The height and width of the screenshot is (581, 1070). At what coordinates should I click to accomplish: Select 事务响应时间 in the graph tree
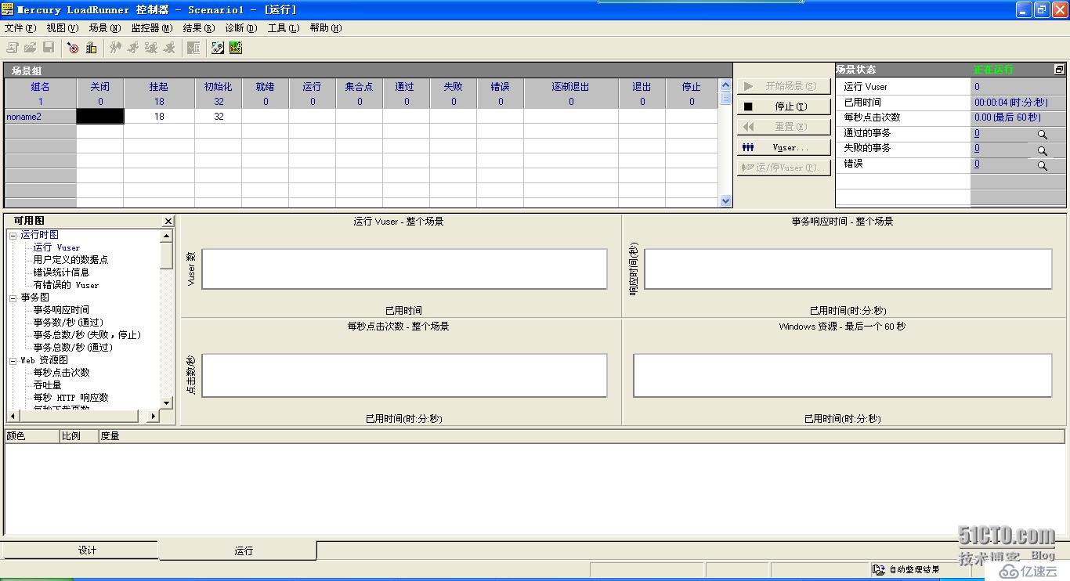click(x=61, y=310)
